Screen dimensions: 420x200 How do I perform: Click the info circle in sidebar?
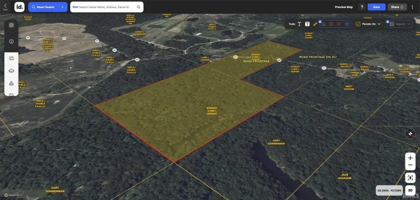(11, 41)
